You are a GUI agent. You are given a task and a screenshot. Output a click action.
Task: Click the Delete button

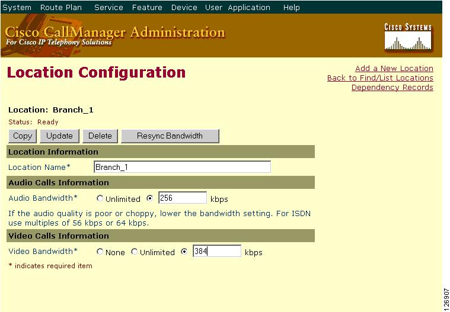100,136
